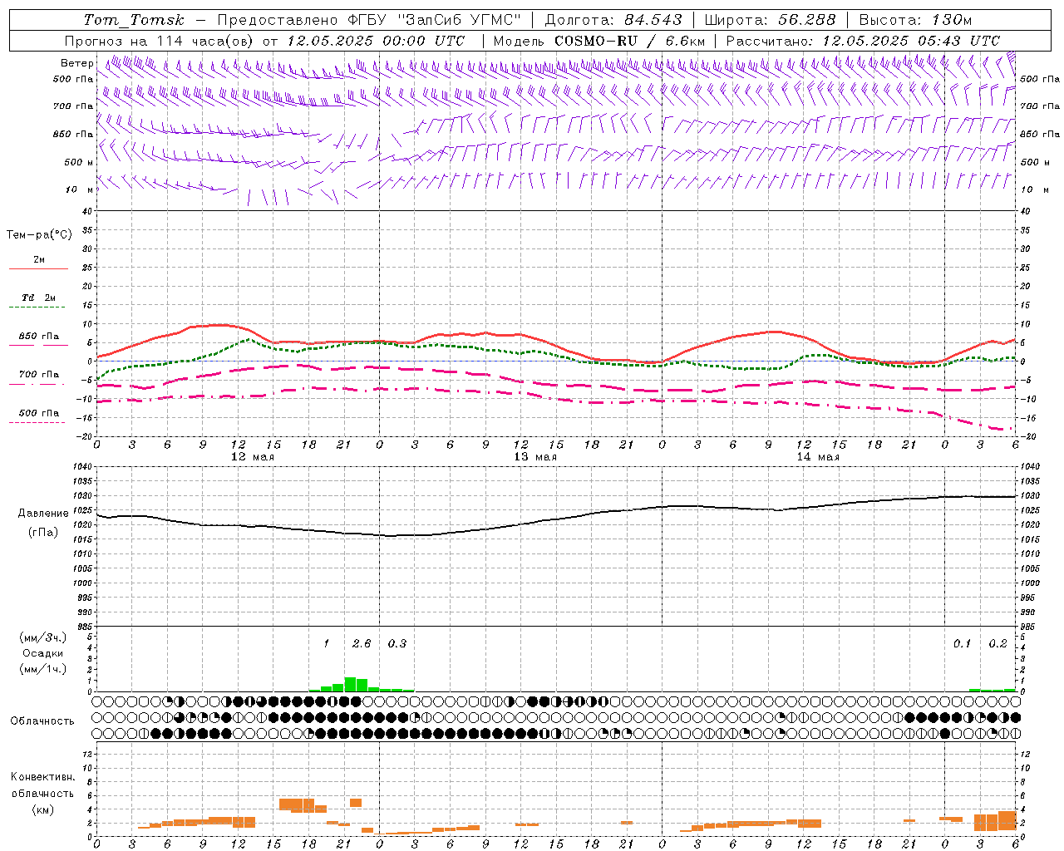
Task: Click the 'Прогноз на 114 часа(ов)' forecast label
Action: coord(160,41)
